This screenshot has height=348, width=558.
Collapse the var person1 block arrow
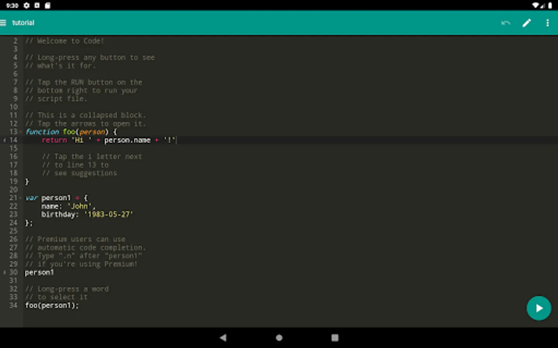[21, 198]
